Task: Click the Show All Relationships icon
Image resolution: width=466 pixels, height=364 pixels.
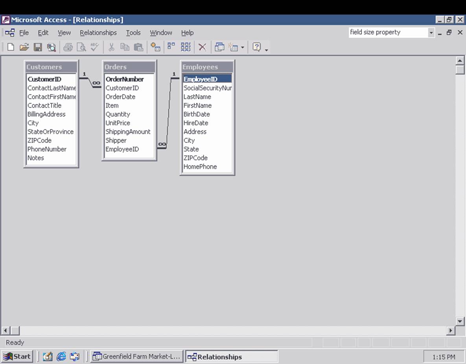Action: [x=186, y=47]
